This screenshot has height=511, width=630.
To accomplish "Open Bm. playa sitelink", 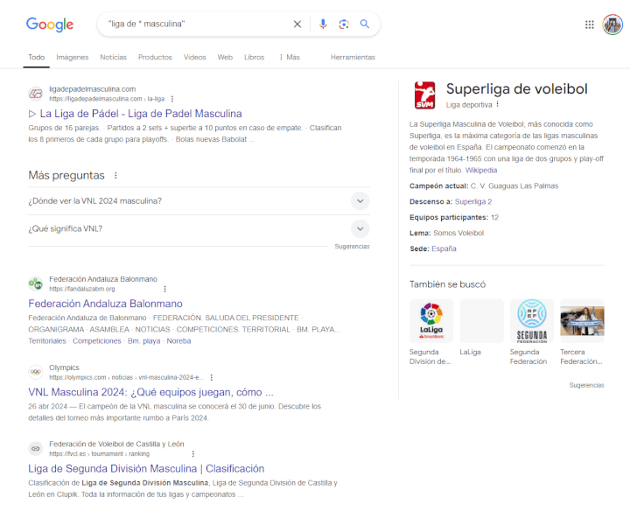I will [x=143, y=341].
